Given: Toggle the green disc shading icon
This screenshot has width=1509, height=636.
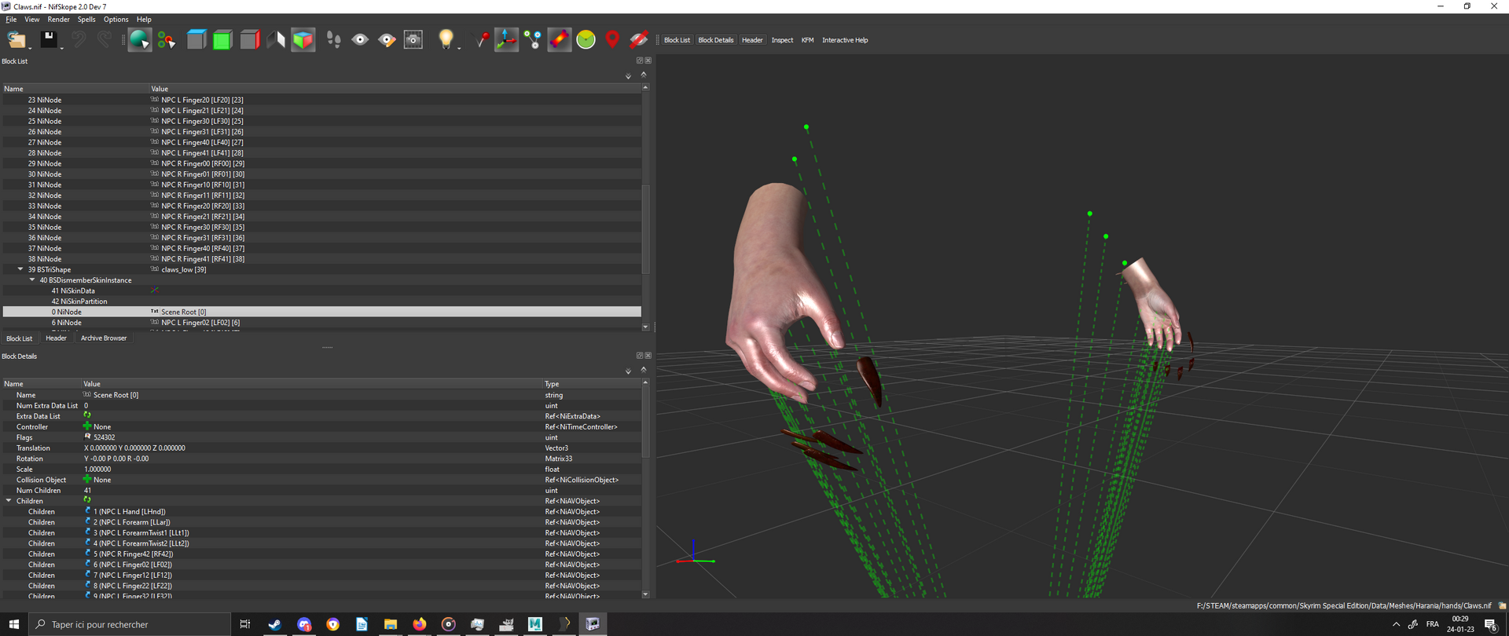Looking at the screenshot, I should coord(586,39).
